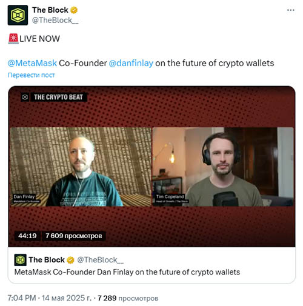Click the 44:19 duration badge
This screenshot has width=303, height=306.
[x=27, y=236]
